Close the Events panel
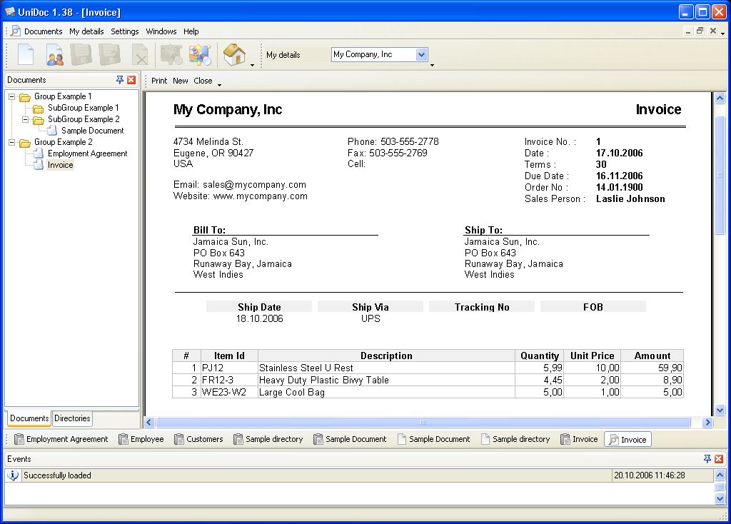731x524 pixels. click(719, 458)
